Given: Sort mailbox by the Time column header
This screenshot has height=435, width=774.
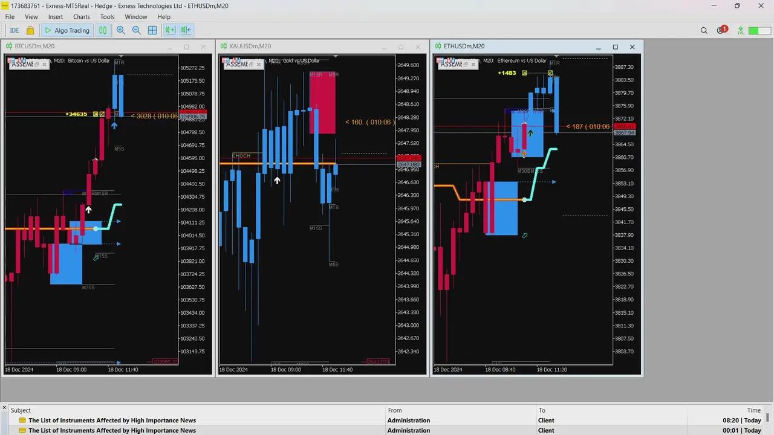Looking at the screenshot, I should [724, 410].
